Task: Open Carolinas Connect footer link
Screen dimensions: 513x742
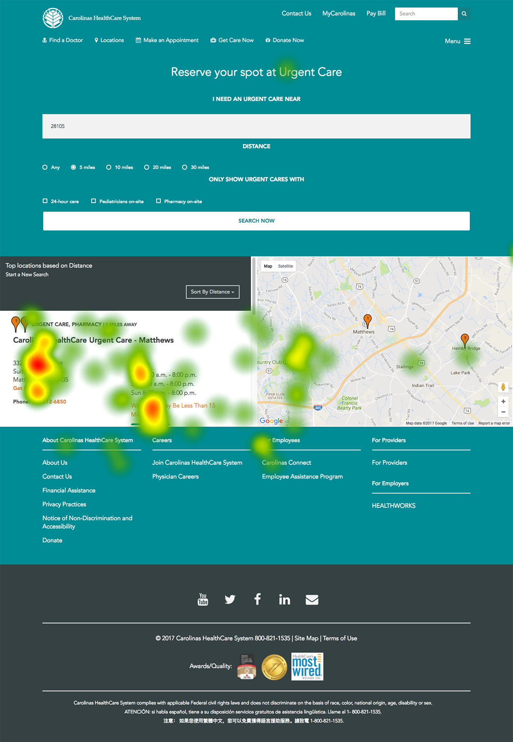Action: 287,463
